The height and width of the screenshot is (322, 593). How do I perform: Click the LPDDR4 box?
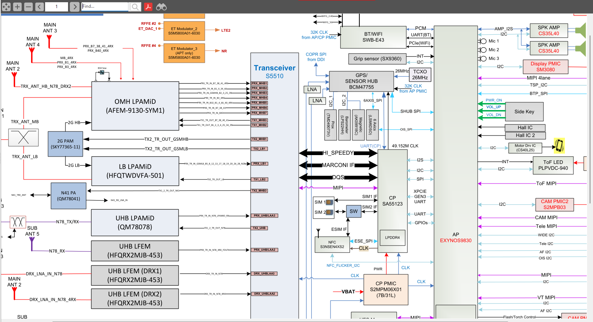[x=392, y=237]
